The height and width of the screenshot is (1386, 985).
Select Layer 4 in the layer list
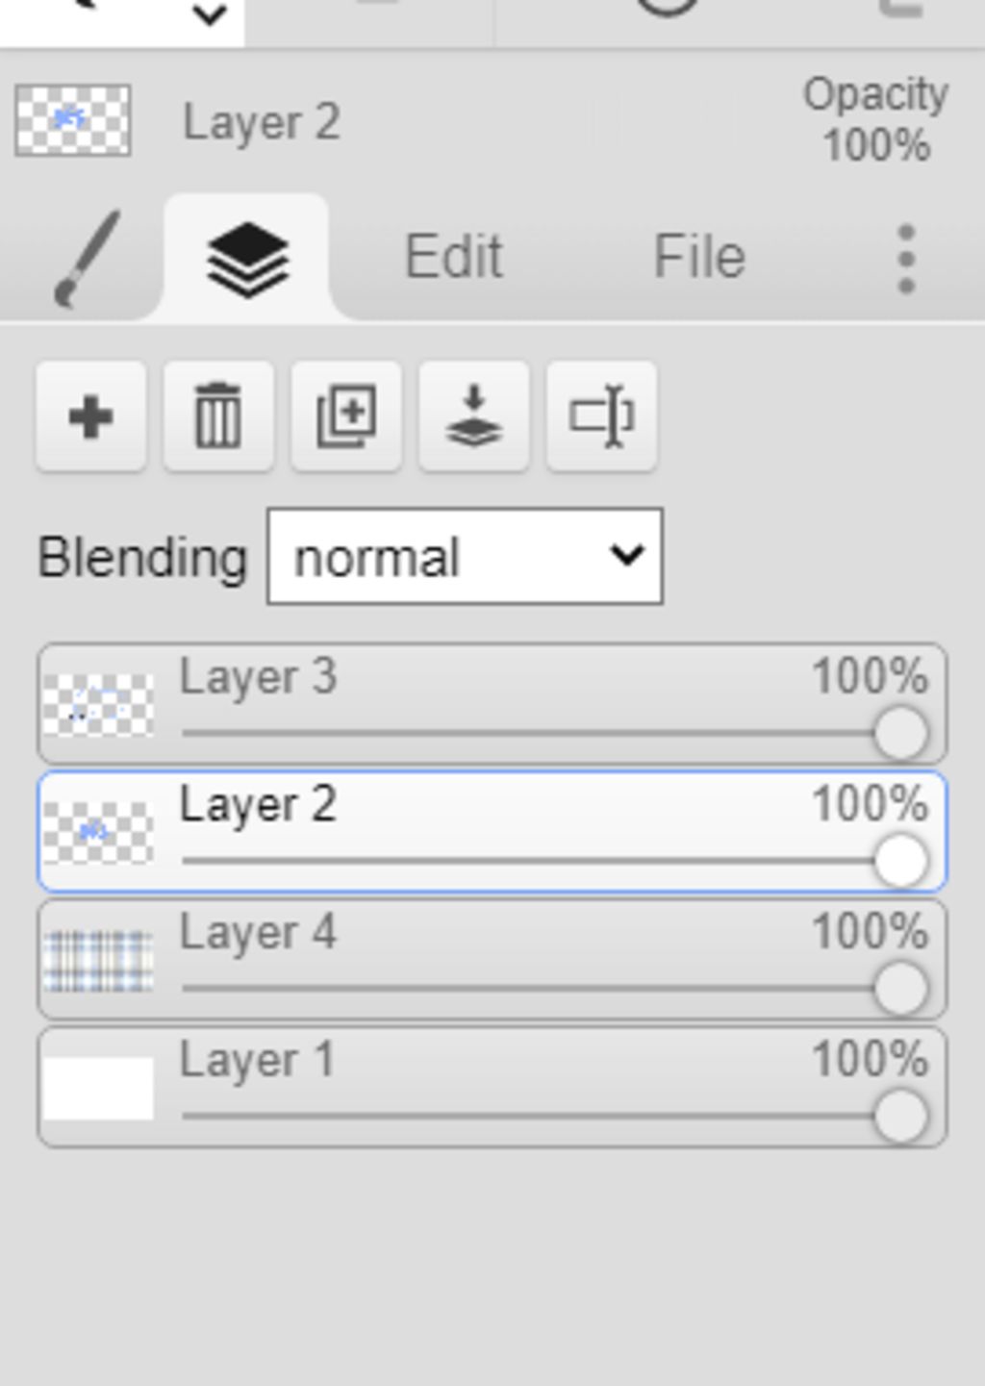click(x=492, y=960)
